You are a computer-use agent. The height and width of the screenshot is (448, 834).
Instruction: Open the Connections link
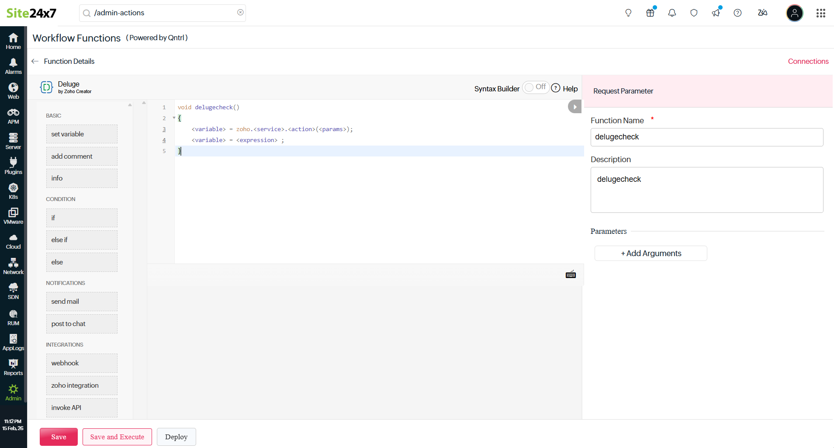click(808, 61)
